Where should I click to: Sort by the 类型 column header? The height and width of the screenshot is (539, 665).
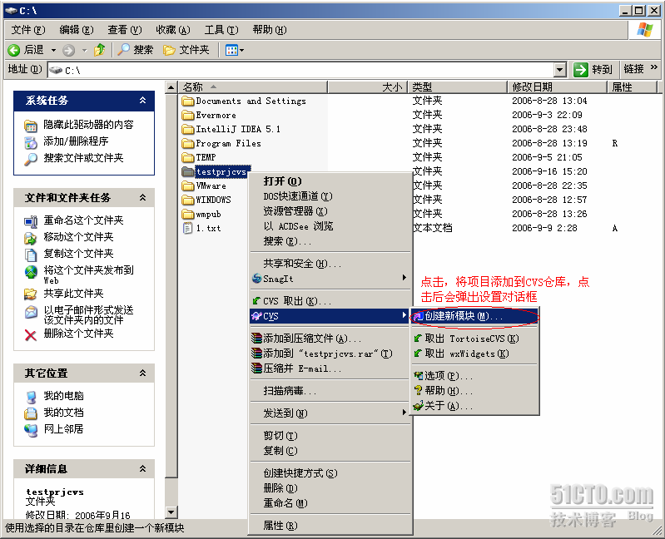(x=457, y=87)
